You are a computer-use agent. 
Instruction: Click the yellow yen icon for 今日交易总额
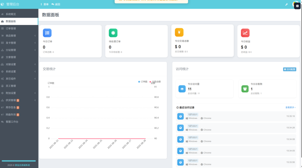[x=179, y=32]
